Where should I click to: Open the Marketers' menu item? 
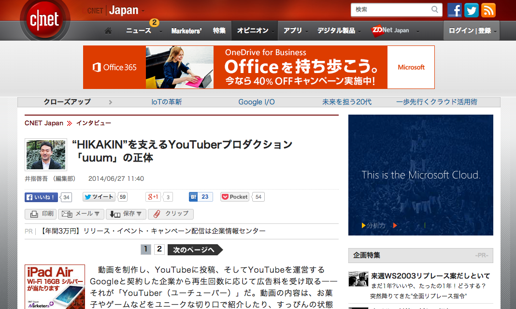click(x=186, y=30)
